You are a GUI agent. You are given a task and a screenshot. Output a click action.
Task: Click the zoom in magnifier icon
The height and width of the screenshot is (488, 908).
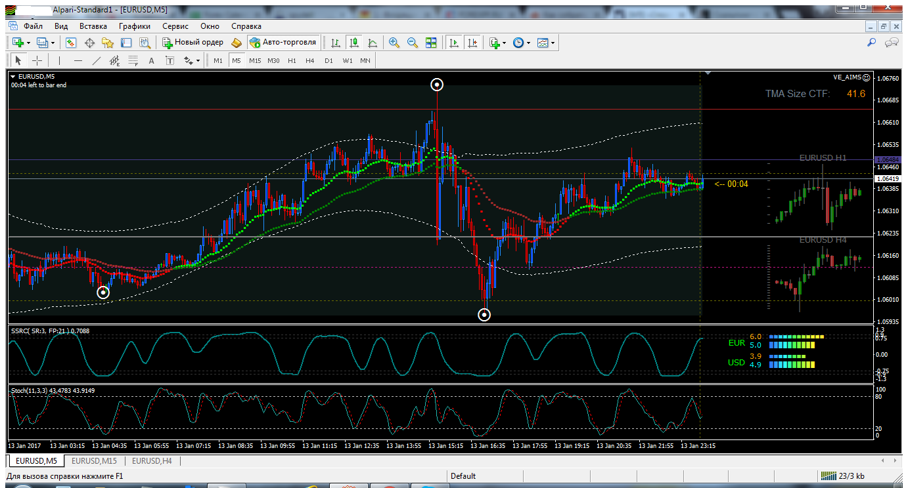[x=394, y=43]
